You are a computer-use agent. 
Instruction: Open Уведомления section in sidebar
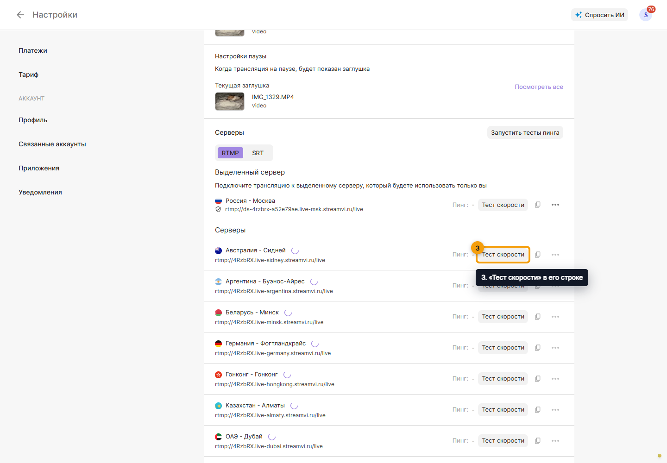(x=40, y=192)
